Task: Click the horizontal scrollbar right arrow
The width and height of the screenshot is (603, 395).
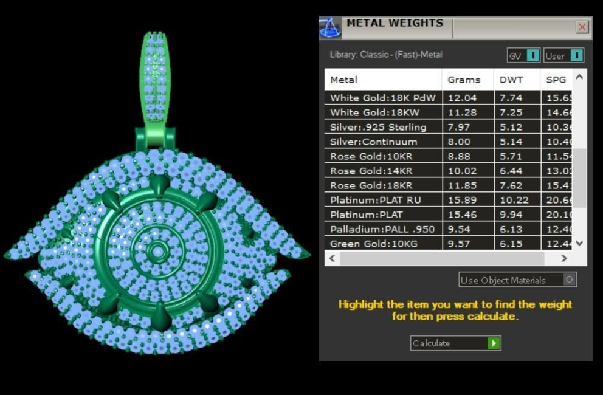Action: click(x=564, y=258)
